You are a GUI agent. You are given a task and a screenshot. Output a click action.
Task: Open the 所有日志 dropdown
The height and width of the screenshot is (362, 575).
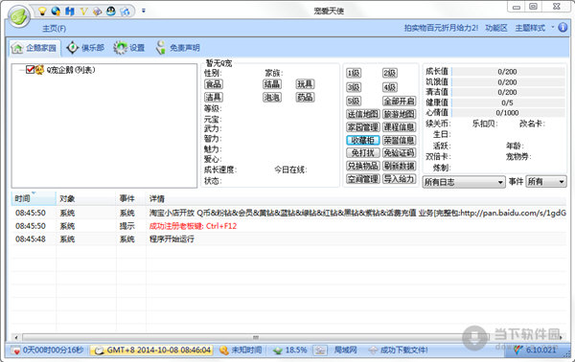pyautogui.click(x=464, y=182)
